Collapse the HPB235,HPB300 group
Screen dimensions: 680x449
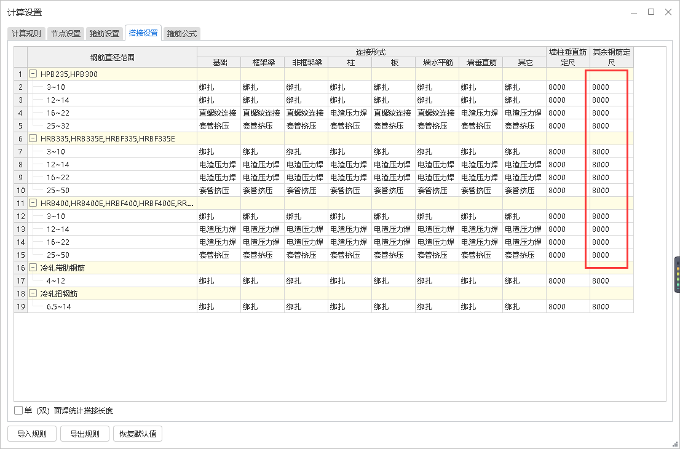coord(33,74)
